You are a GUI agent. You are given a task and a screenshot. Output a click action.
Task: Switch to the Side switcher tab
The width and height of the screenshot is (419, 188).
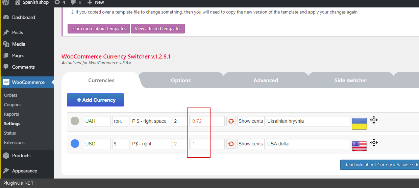351,80
